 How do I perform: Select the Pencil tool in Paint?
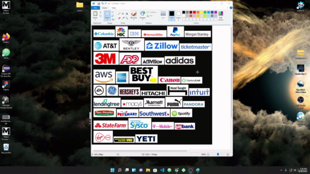pyautogui.click(x=119, y=14)
